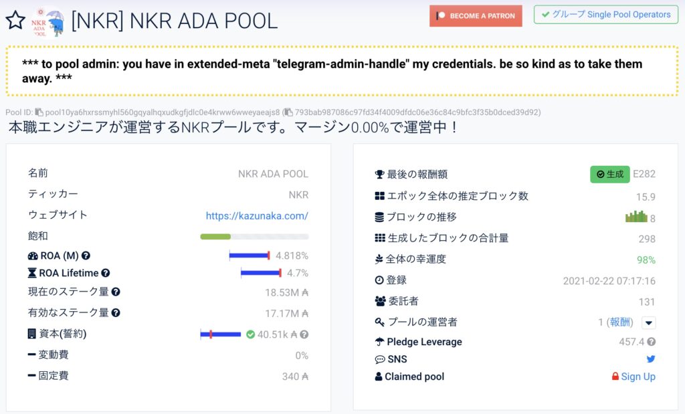Click the grid icon beside 生成したブロックの合計量
This screenshot has height=414, width=685.
pyautogui.click(x=380, y=238)
